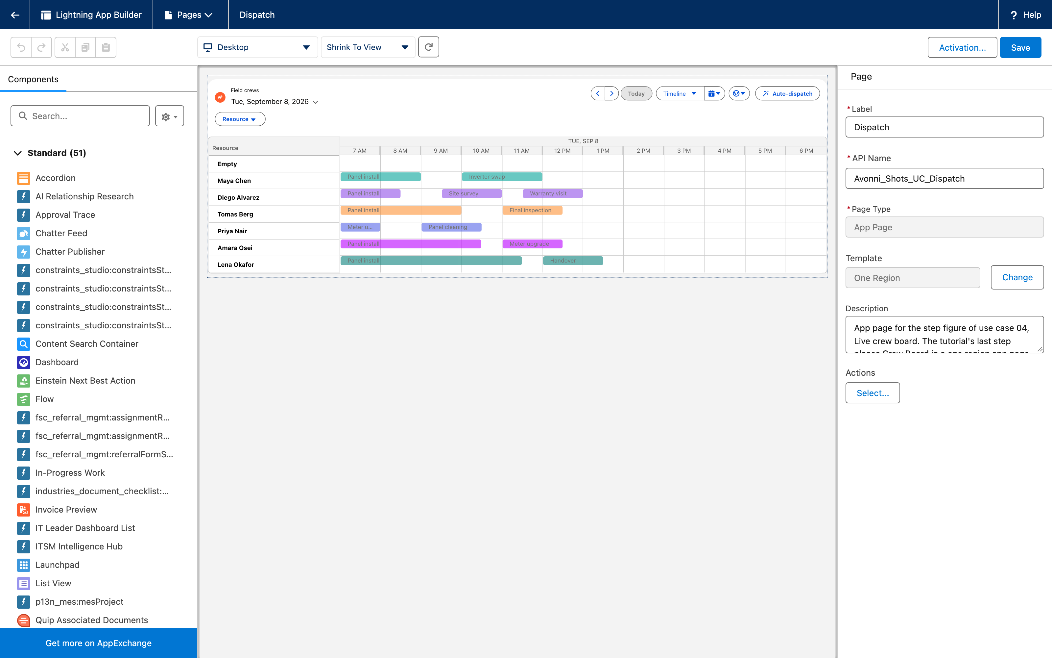
Task: Click the Auto-dispatch button
Action: pos(787,93)
